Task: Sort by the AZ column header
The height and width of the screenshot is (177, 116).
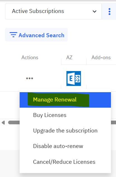Action: [69, 57]
